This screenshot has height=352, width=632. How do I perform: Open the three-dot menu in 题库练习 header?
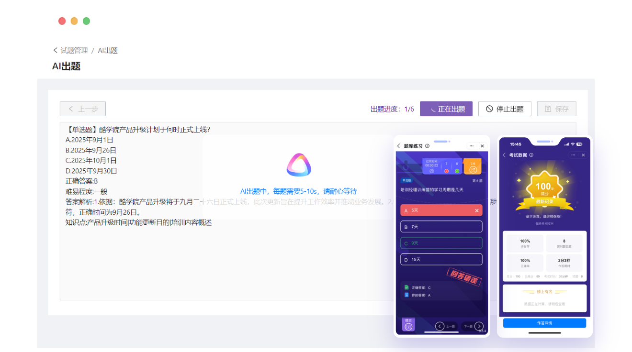472,146
